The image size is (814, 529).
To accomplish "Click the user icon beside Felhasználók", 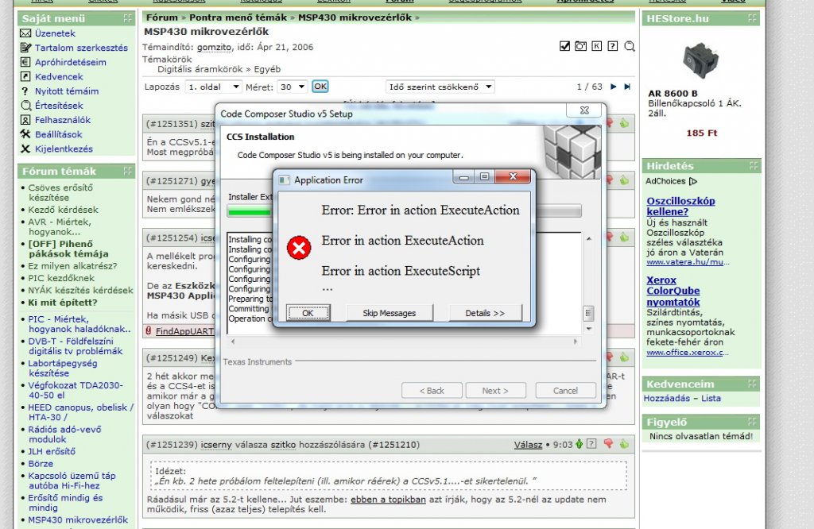I will (x=25, y=120).
